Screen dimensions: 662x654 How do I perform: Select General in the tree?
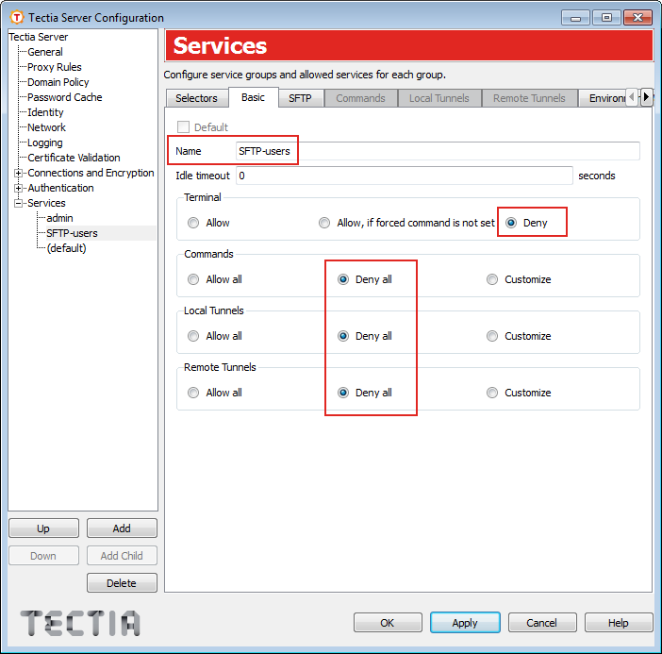[44, 52]
